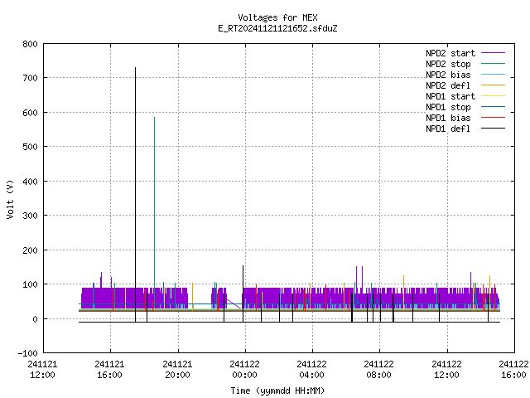
Task: Click the tall black spike peaking above 700 V
Action: 136,193
